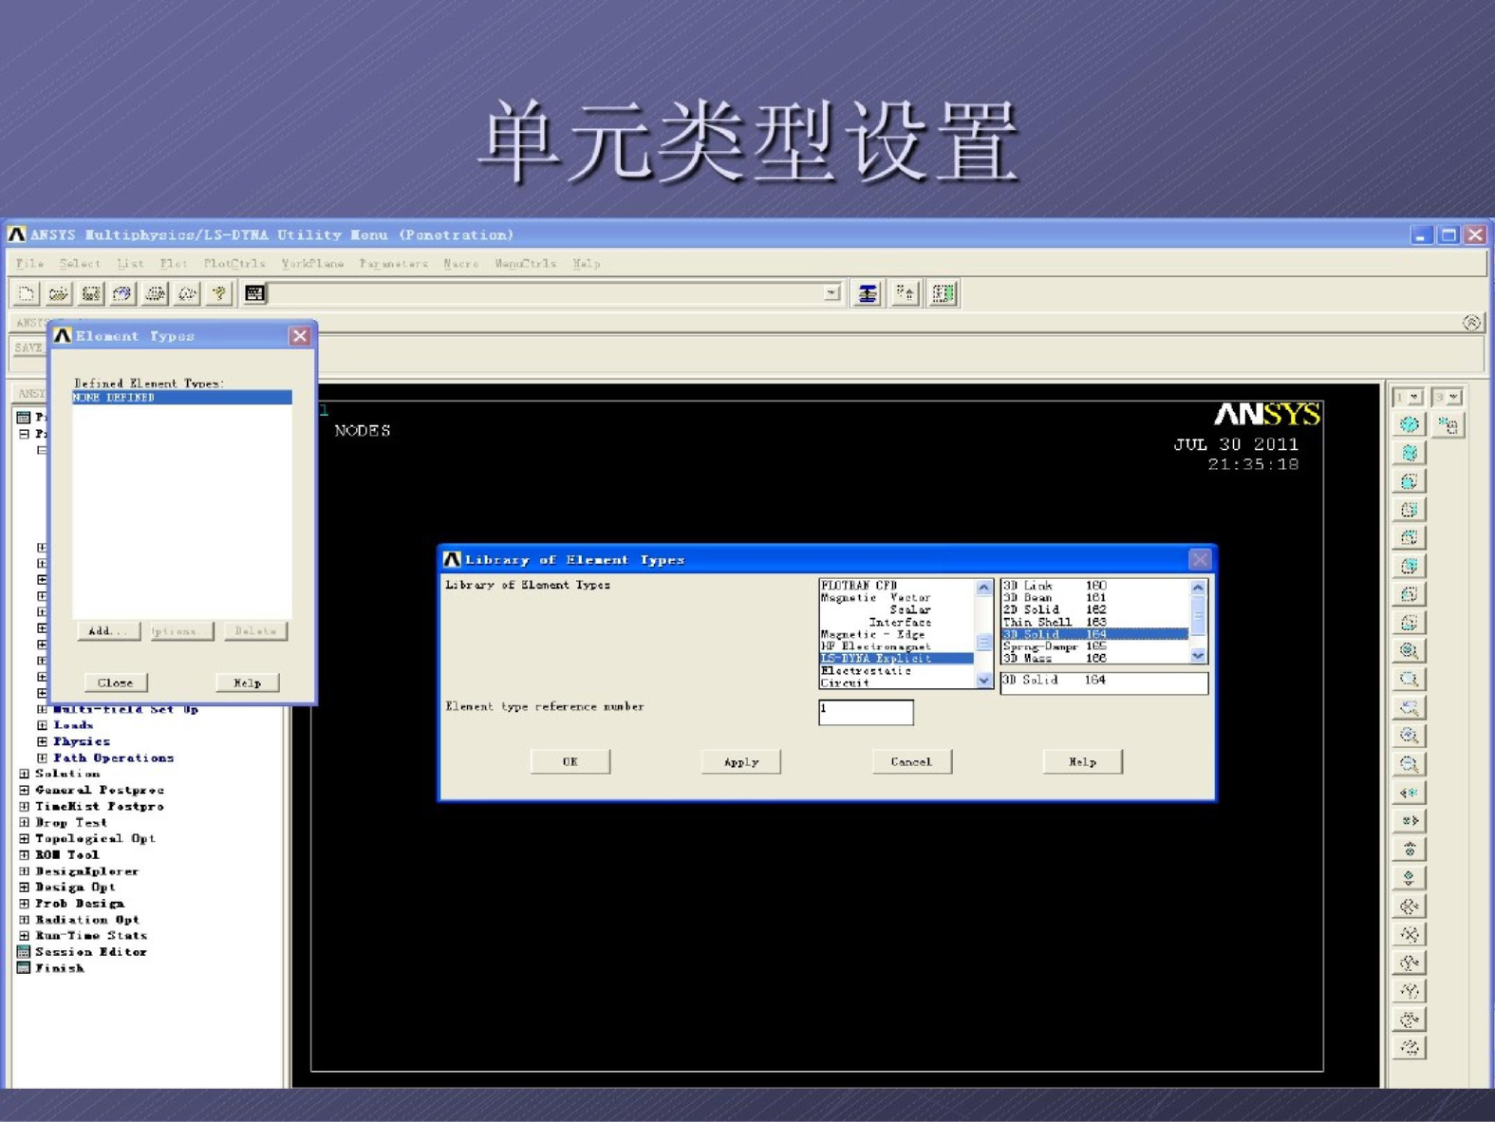The width and height of the screenshot is (1495, 1122).
Task: Click the Zoom In icon
Action: point(1410,735)
